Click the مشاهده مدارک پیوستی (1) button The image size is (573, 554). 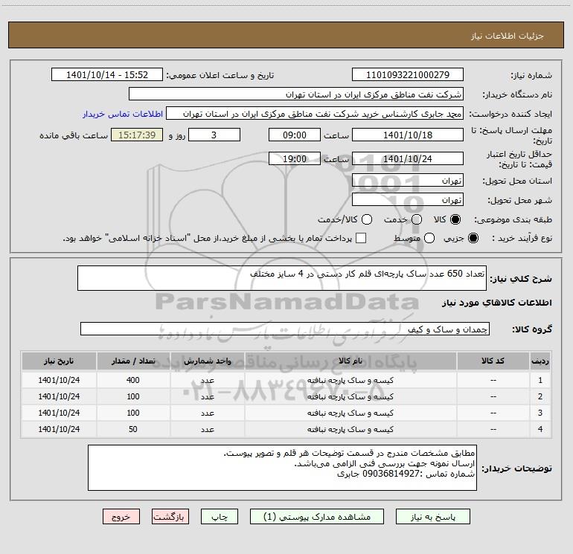pyautogui.click(x=317, y=517)
